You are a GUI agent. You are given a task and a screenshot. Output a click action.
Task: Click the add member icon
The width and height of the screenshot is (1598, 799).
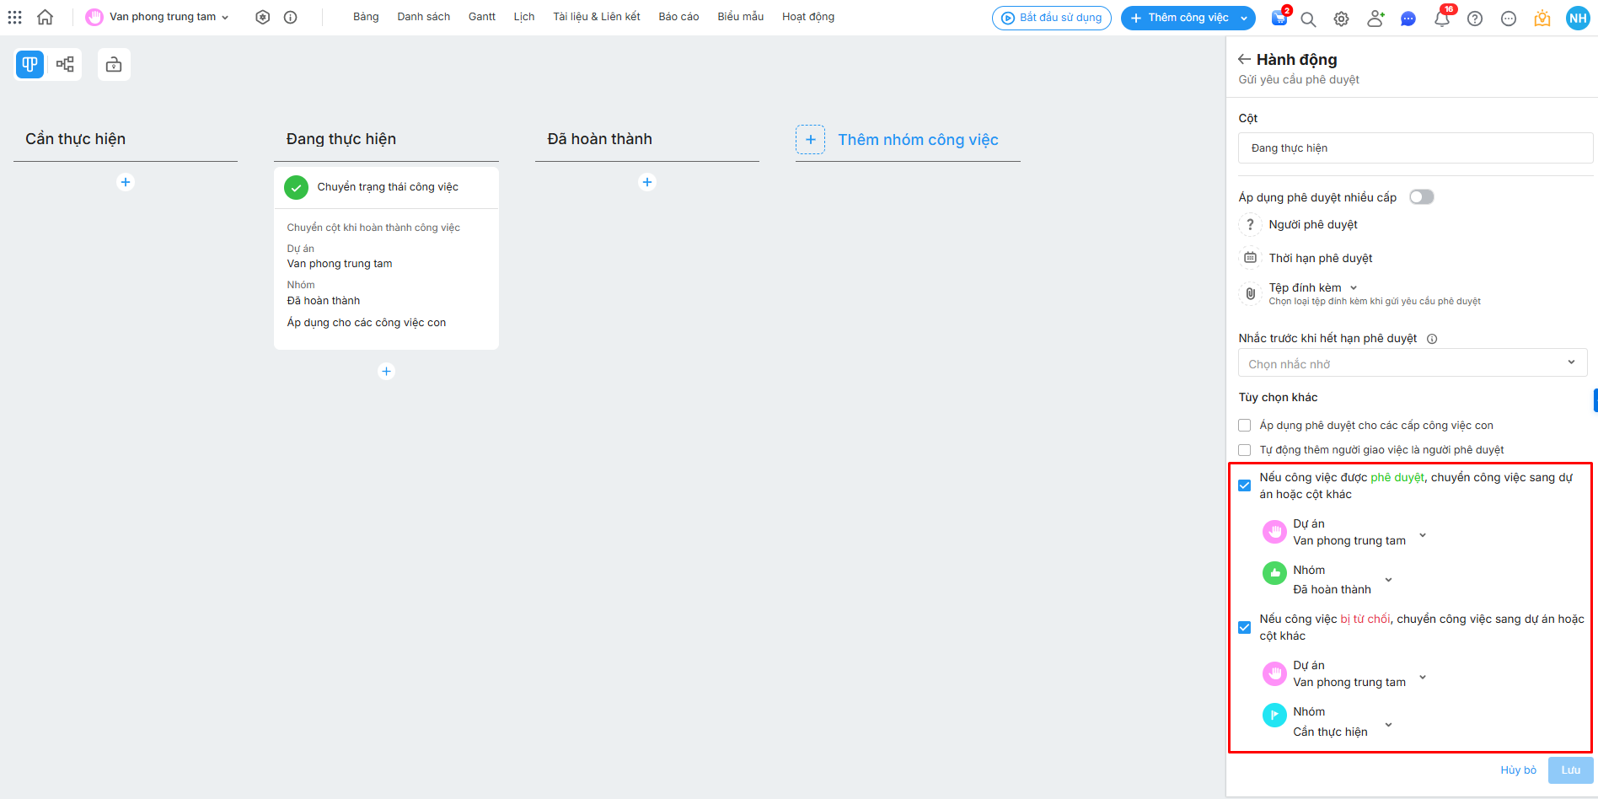click(1375, 19)
